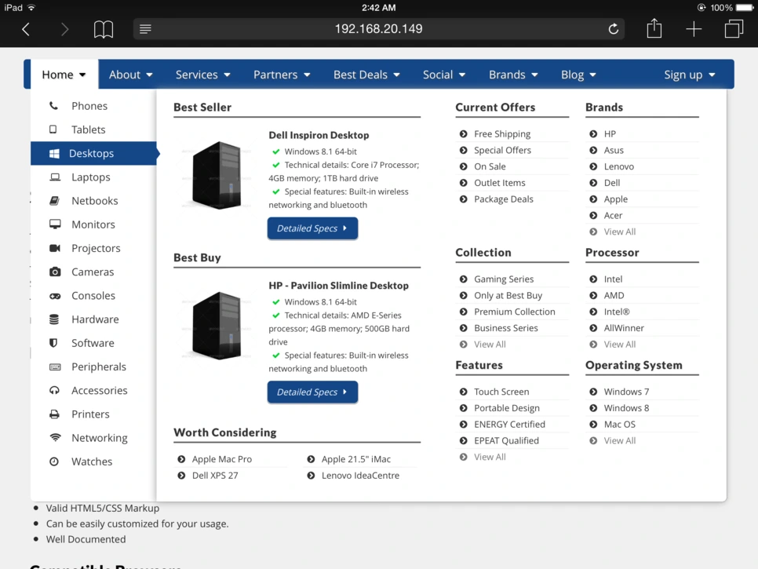Select Networking in the category sidebar
The width and height of the screenshot is (758, 569).
point(94,437)
